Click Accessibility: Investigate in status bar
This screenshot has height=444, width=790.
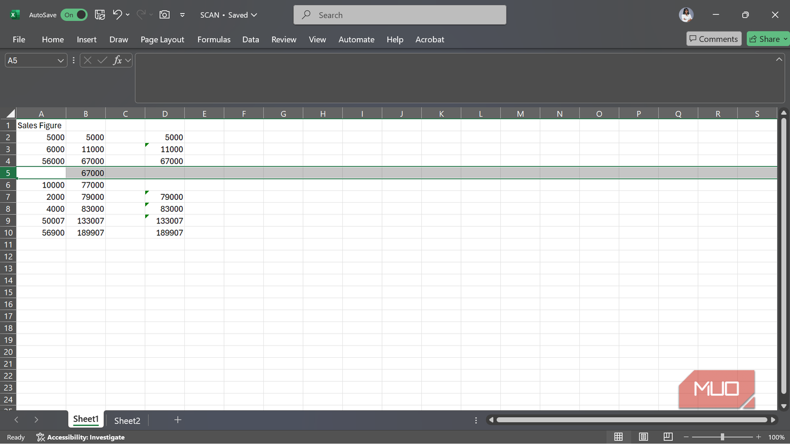click(80, 437)
